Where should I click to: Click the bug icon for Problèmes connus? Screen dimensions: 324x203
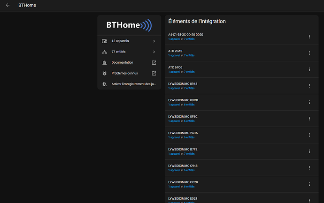point(105,73)
